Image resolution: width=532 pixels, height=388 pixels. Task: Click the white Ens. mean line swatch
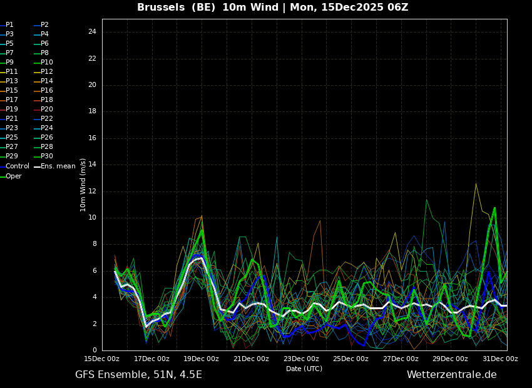37,166
